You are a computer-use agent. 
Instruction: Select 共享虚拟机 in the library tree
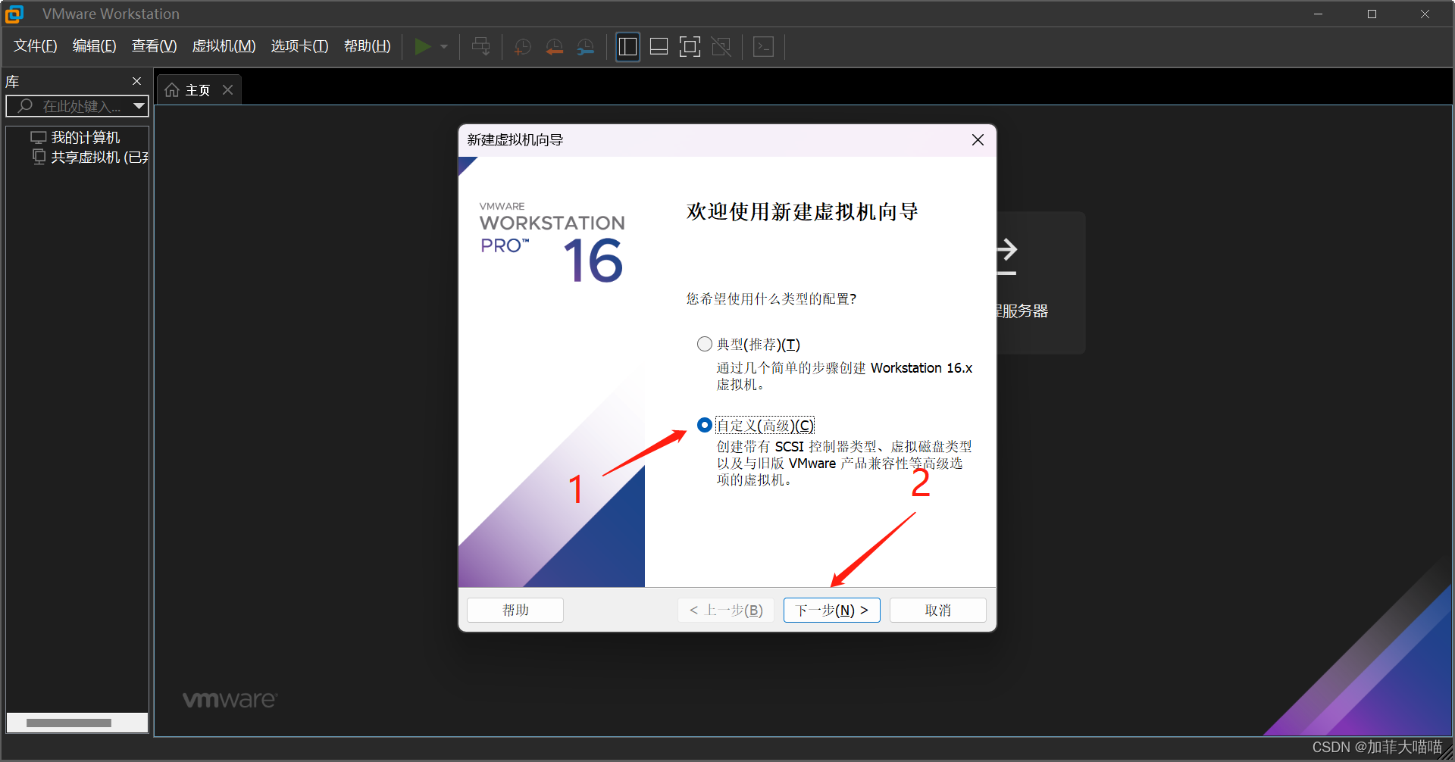point(91,158)
